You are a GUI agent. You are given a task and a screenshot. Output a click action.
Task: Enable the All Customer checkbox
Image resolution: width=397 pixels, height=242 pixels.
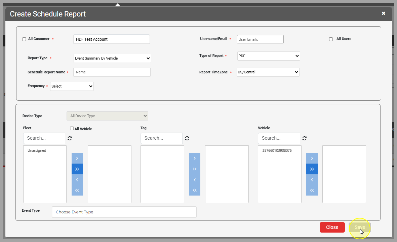[24, 39]
